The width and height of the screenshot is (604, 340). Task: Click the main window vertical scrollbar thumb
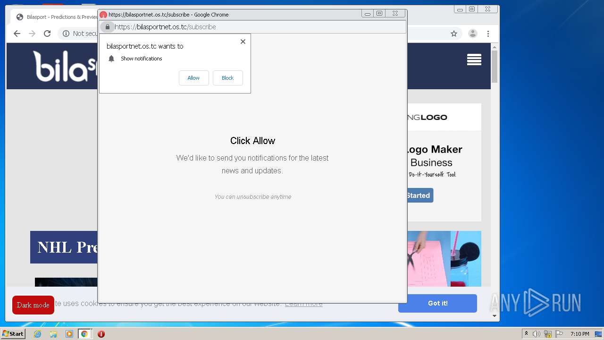[x=495, y=66]
